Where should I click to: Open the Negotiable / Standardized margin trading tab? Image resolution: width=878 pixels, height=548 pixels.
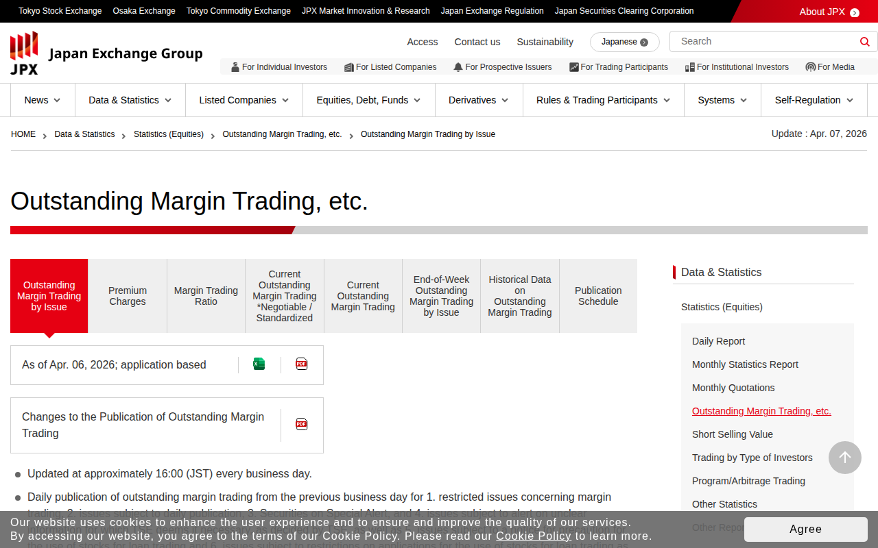285,296
